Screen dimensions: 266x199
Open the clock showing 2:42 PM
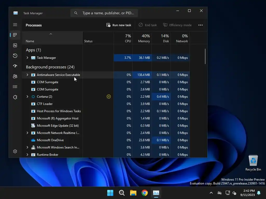pos(248,193)
